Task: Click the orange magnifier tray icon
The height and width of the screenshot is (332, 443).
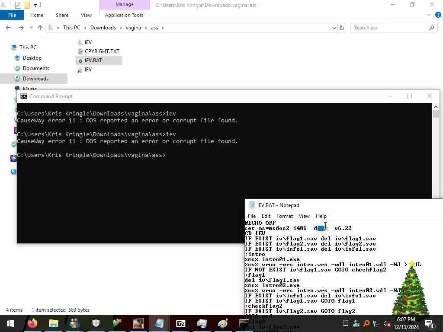Action: point(366,323)
